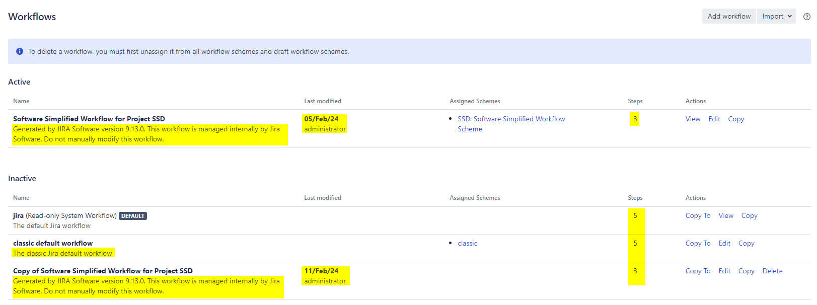Copy the classic default workflow

click(746, 244)
